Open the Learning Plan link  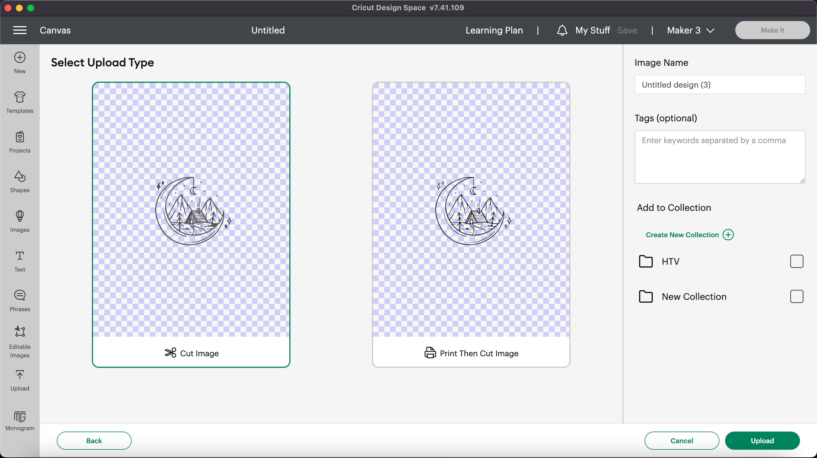coord(494,30)
